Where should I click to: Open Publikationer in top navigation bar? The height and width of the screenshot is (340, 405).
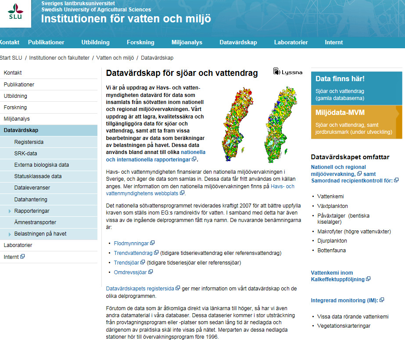click(x=46, y=43)
